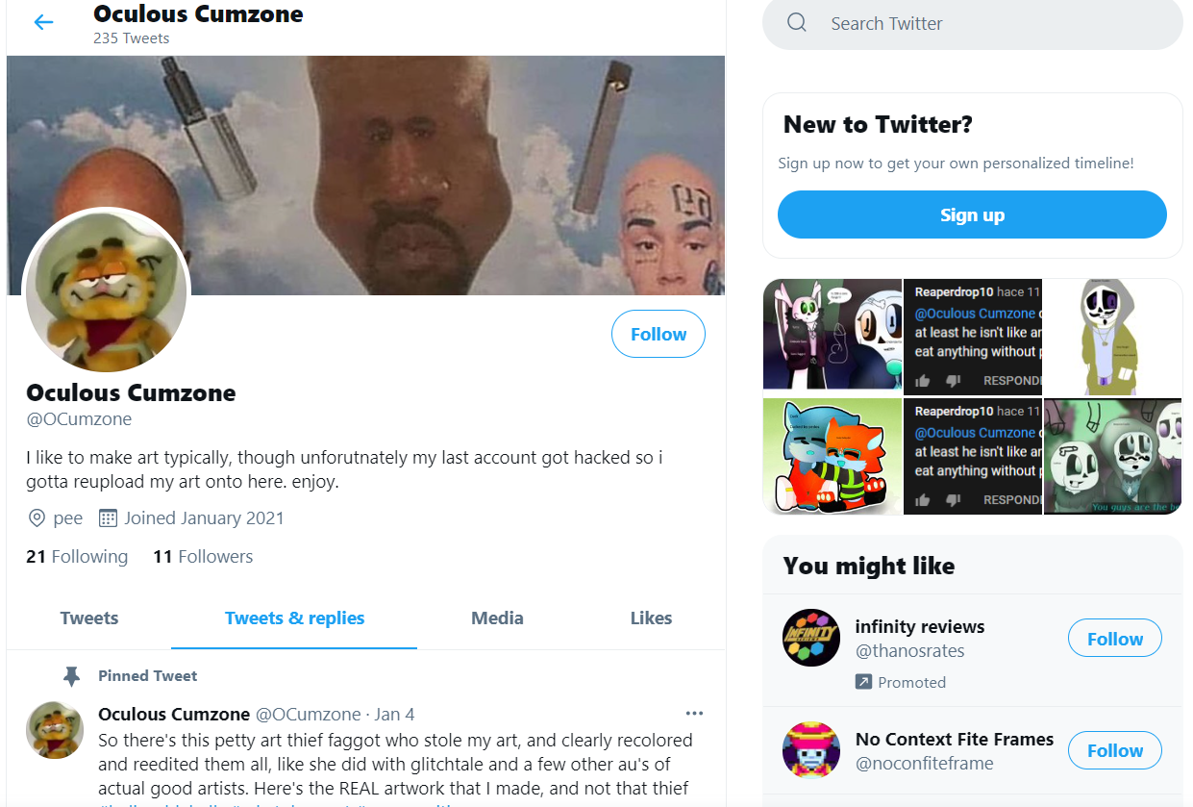Open the 21 Following list
Viewport: 1193px width, 807px height.
(77, 557)
